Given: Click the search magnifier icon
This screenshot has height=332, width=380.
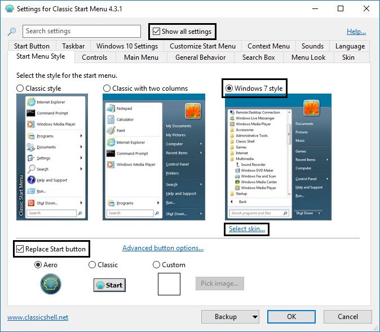Looking at the screenshot, I should [12, 31].
